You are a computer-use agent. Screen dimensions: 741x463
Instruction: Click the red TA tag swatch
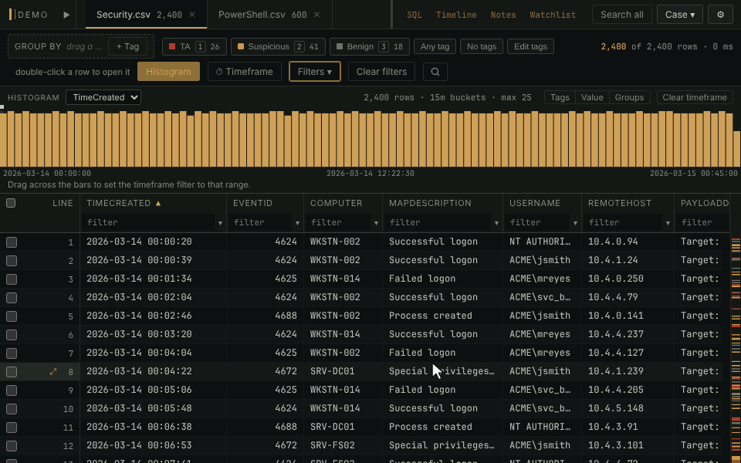(x=172, y=46)
